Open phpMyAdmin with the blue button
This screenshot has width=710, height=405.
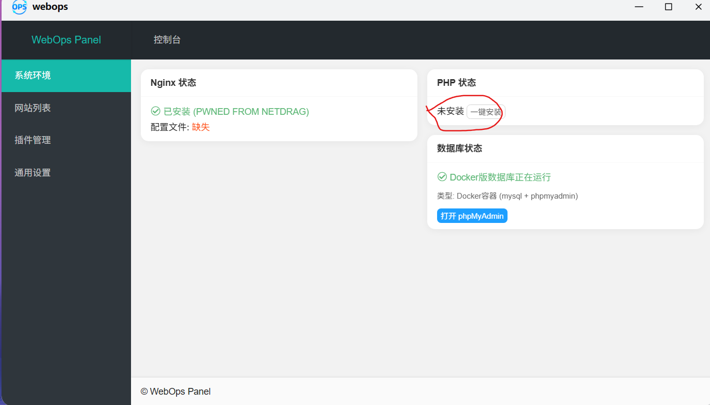click(472, 216)
